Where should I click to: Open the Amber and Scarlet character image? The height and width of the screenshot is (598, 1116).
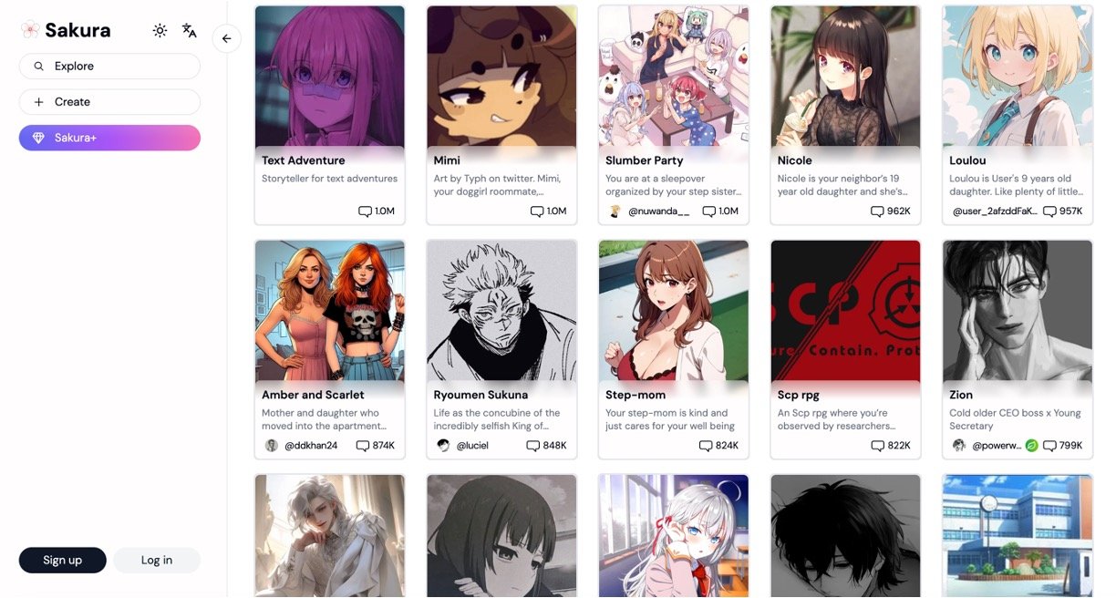tap(330, 312)
